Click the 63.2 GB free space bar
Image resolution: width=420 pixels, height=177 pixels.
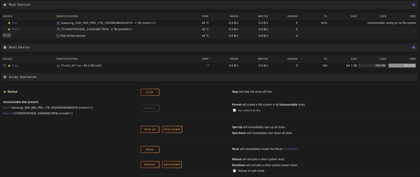[x=402, y=65]
